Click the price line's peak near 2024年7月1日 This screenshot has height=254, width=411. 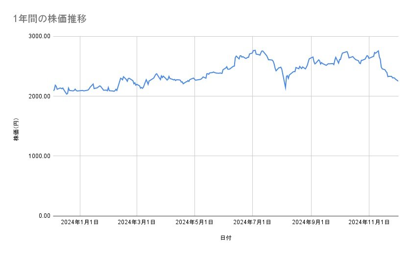click(255, 50)
